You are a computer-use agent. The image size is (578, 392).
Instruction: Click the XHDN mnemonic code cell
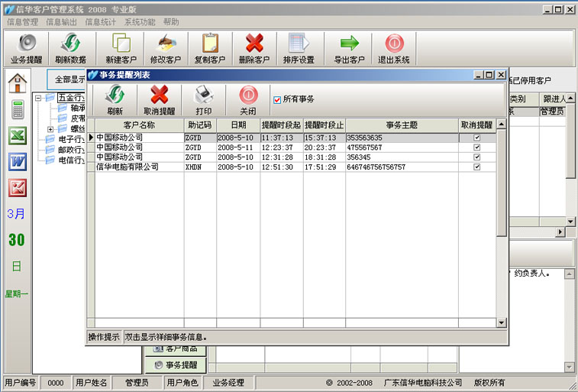200,167
